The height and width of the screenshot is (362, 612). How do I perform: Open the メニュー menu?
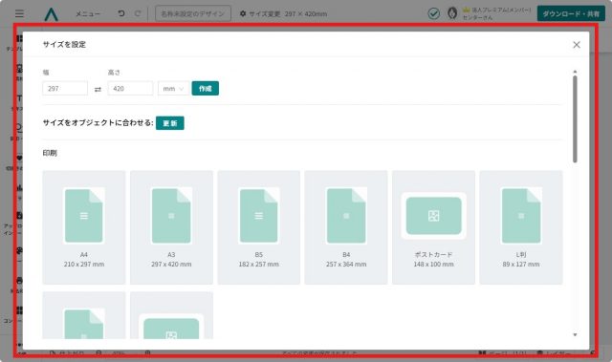(x=88, y=13)
